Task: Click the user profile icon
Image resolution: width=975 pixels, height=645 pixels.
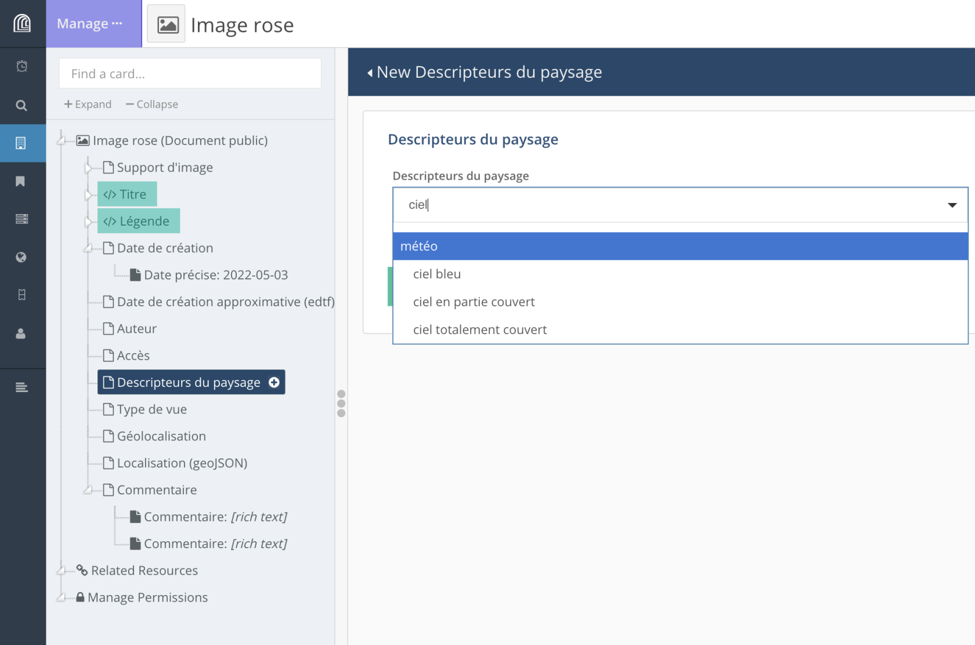Action: [21, 334]
